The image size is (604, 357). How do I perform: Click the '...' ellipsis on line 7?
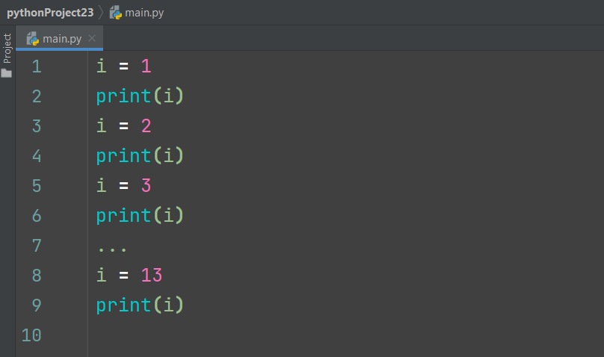(112, 249)
